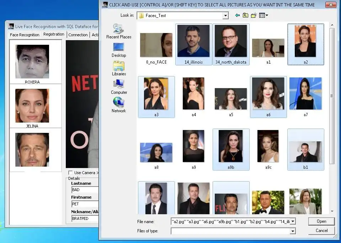Click the Live Face Recognition window icon
Image resolution: width=341 pixels, height=243 pixels.
(x=11, y=26)
